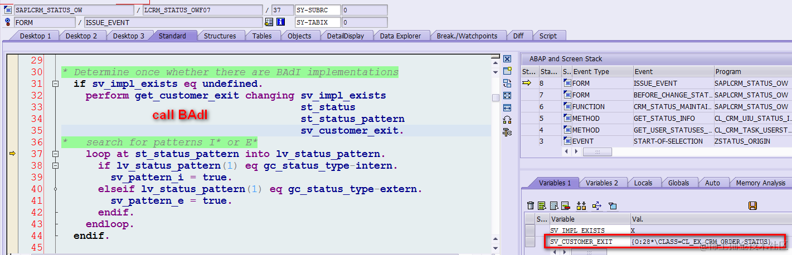Switch to the Globals tab
Viewport: 792px width, 255px height.
point(679,183)
